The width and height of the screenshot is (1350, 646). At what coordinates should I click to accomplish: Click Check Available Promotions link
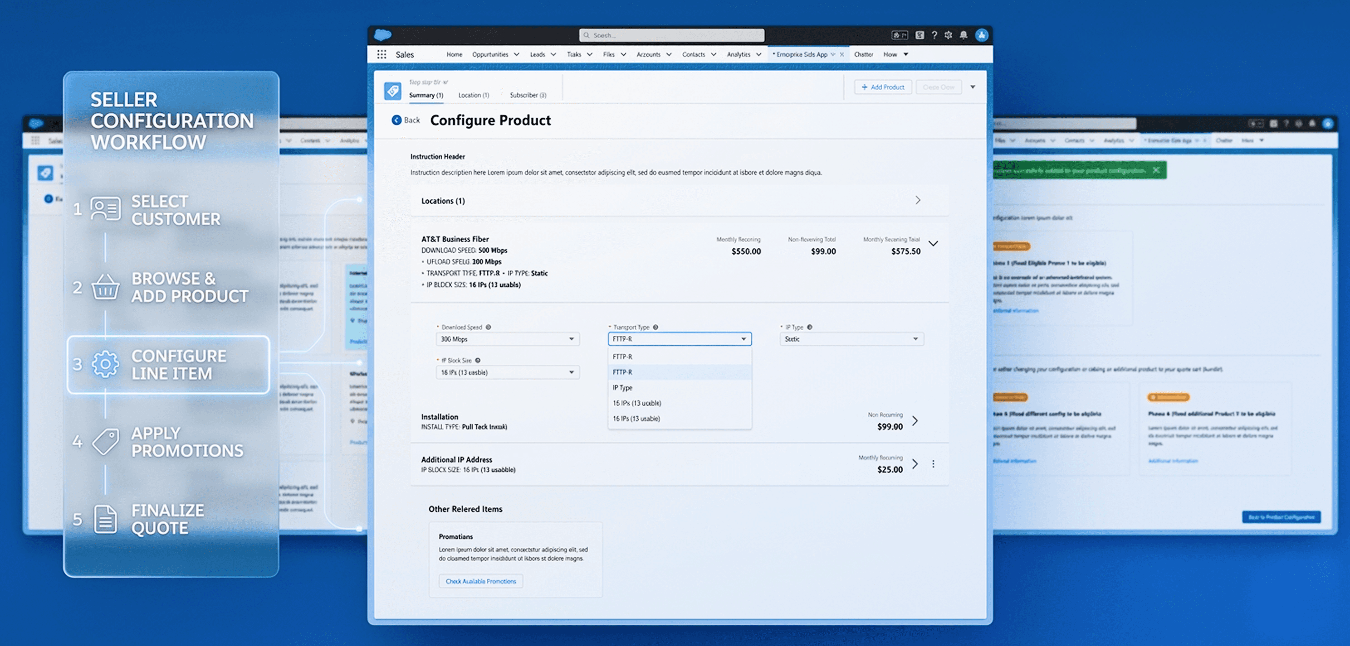pyautogui.click(x=480, y=581)
